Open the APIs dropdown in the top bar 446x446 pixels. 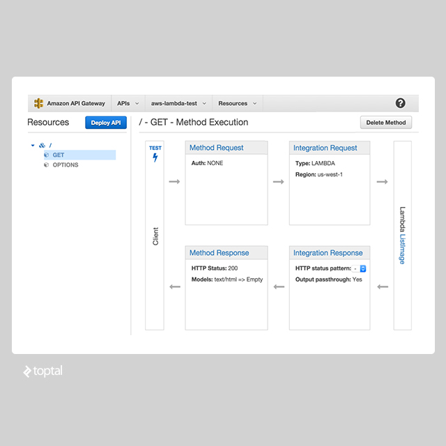tap(127, 103)
